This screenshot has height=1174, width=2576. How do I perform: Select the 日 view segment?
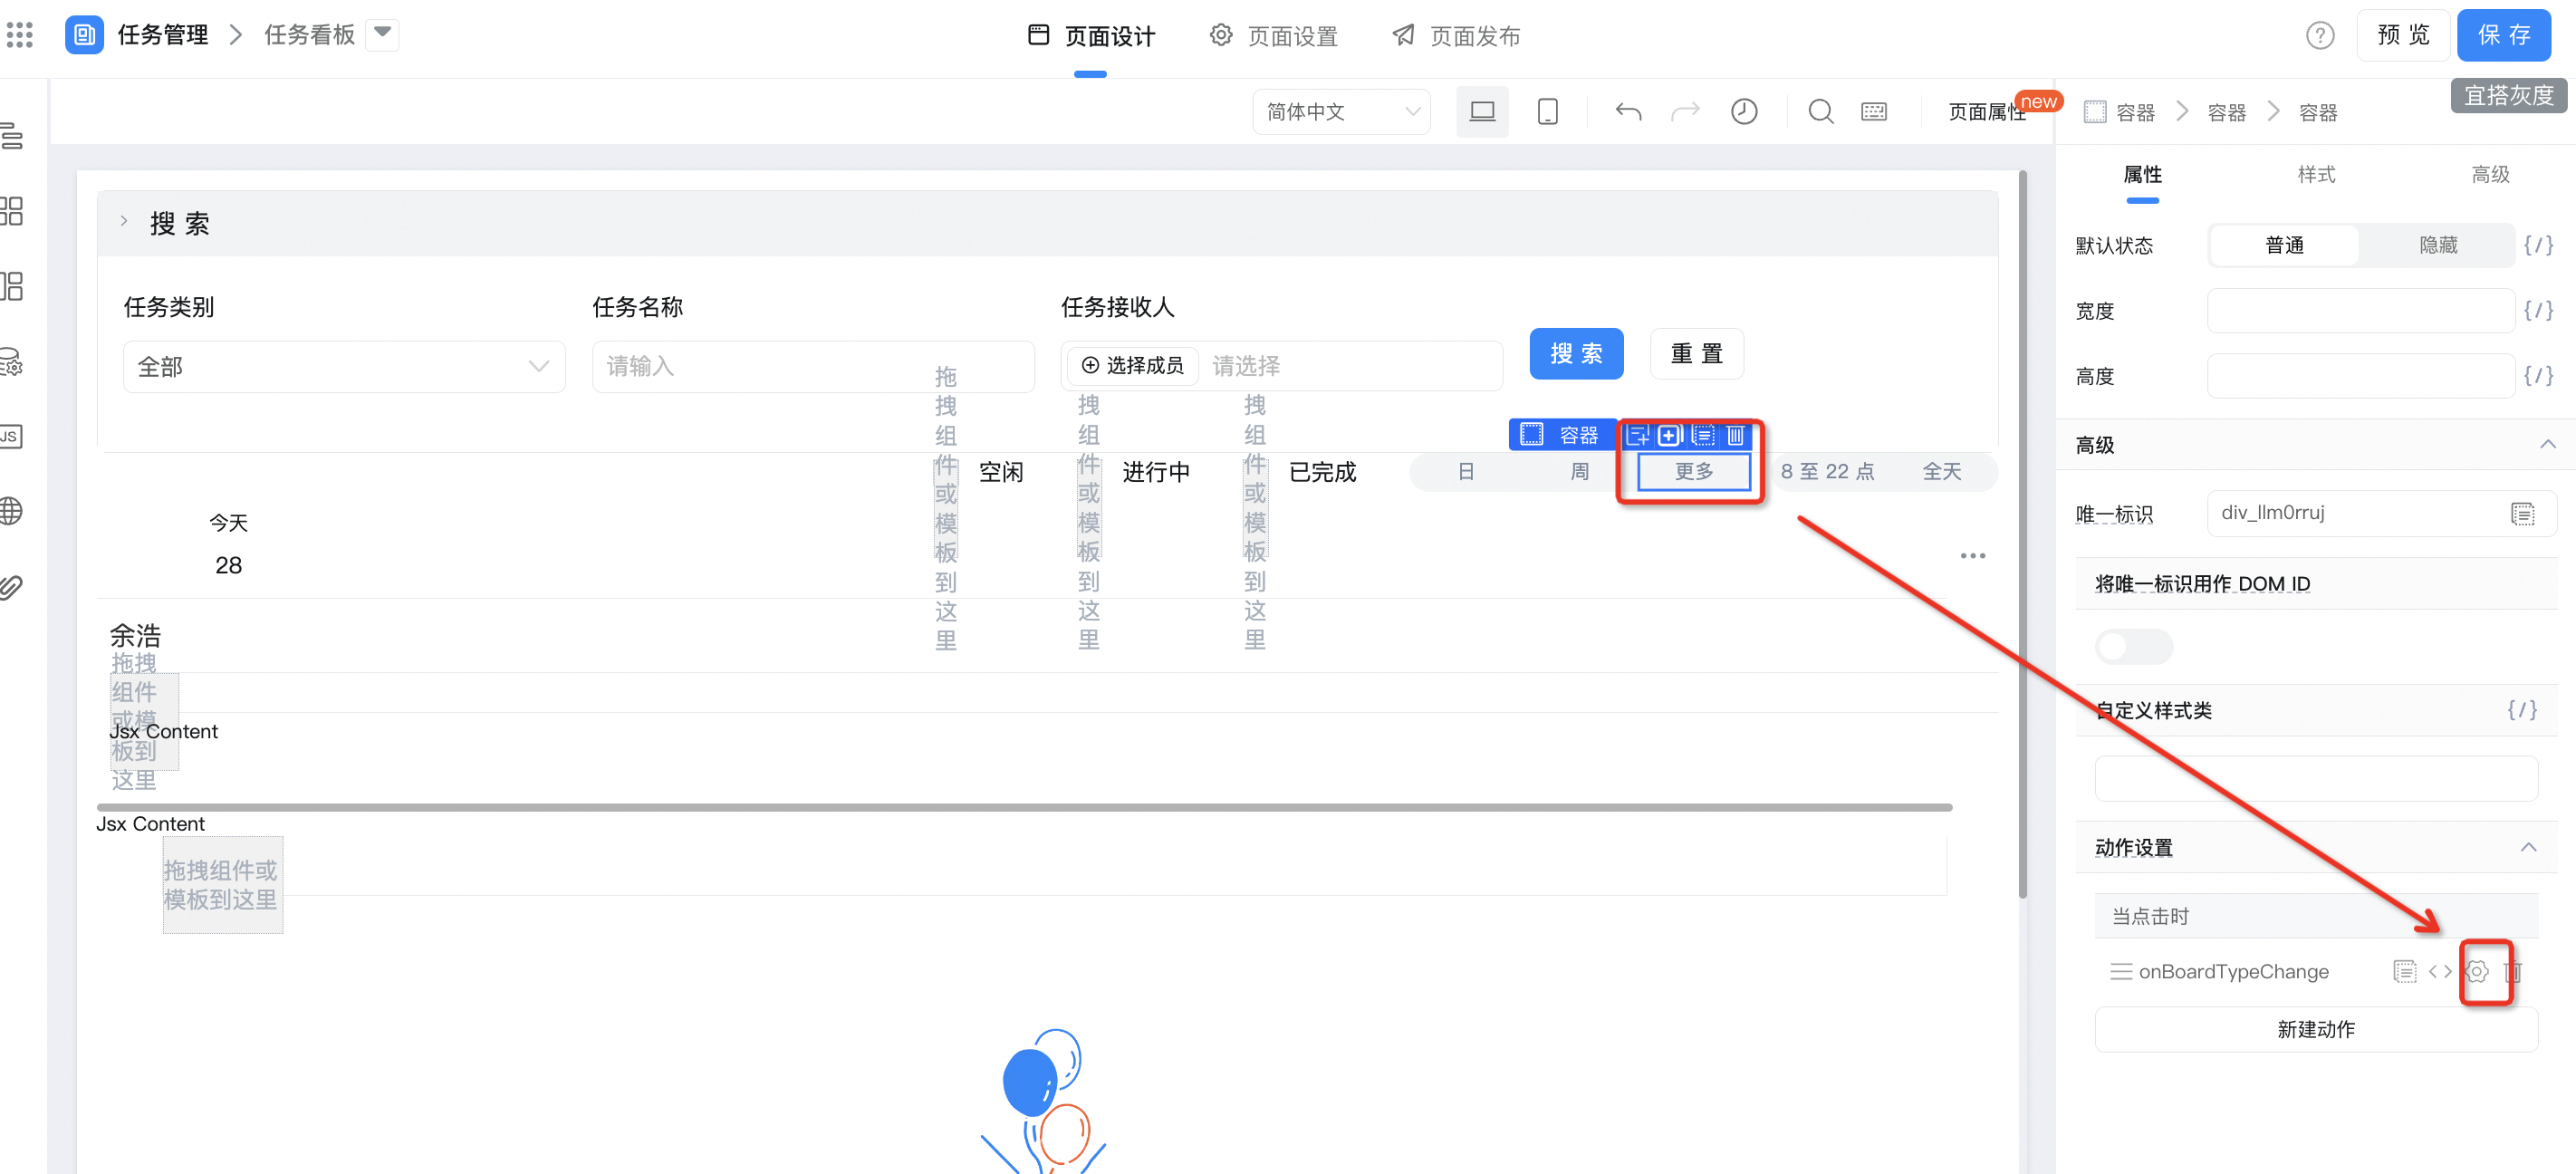click(1466, 472)
